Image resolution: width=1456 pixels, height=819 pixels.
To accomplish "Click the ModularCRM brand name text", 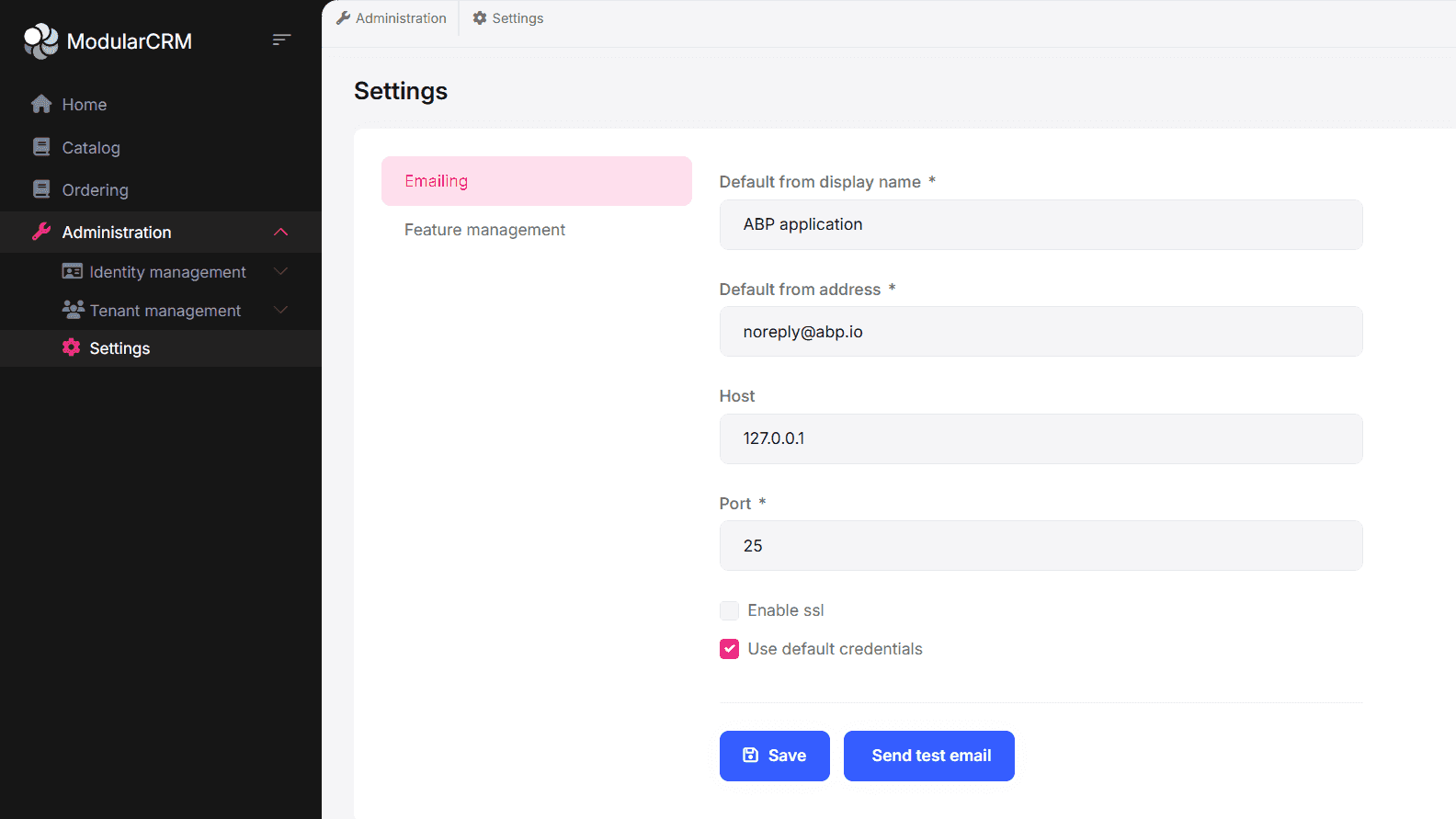I will 130,41.
